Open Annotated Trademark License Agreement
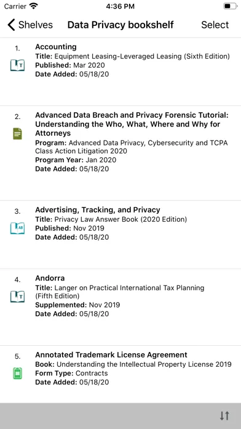 (x=120, y=374)
